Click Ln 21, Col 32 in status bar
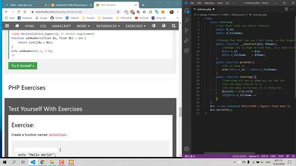 [239, 156]
